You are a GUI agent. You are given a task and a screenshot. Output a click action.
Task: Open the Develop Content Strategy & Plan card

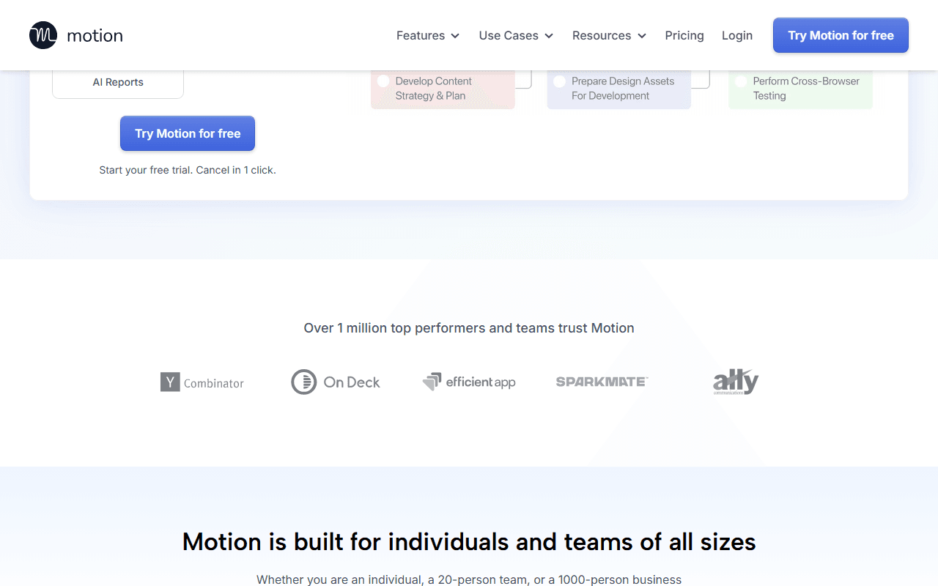[443, 89]
